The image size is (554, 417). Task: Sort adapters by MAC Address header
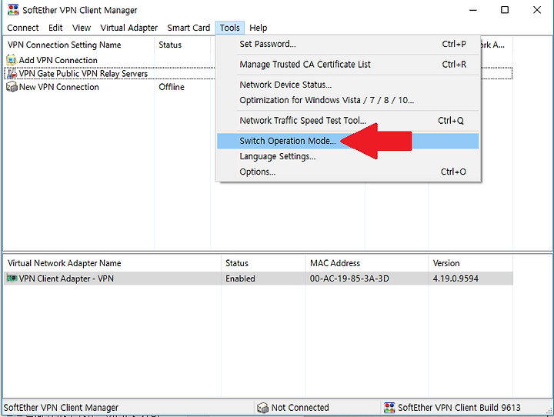click(x=367, y=263)
